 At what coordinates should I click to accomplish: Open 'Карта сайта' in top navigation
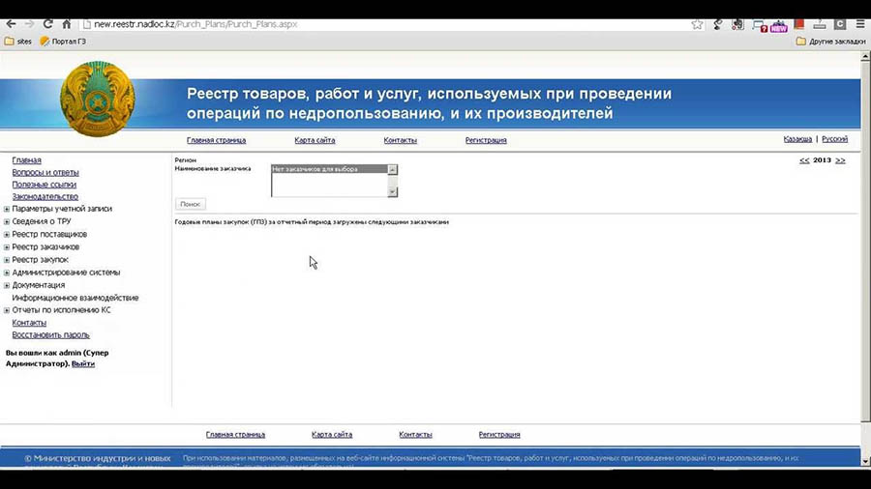pos(315,140)
